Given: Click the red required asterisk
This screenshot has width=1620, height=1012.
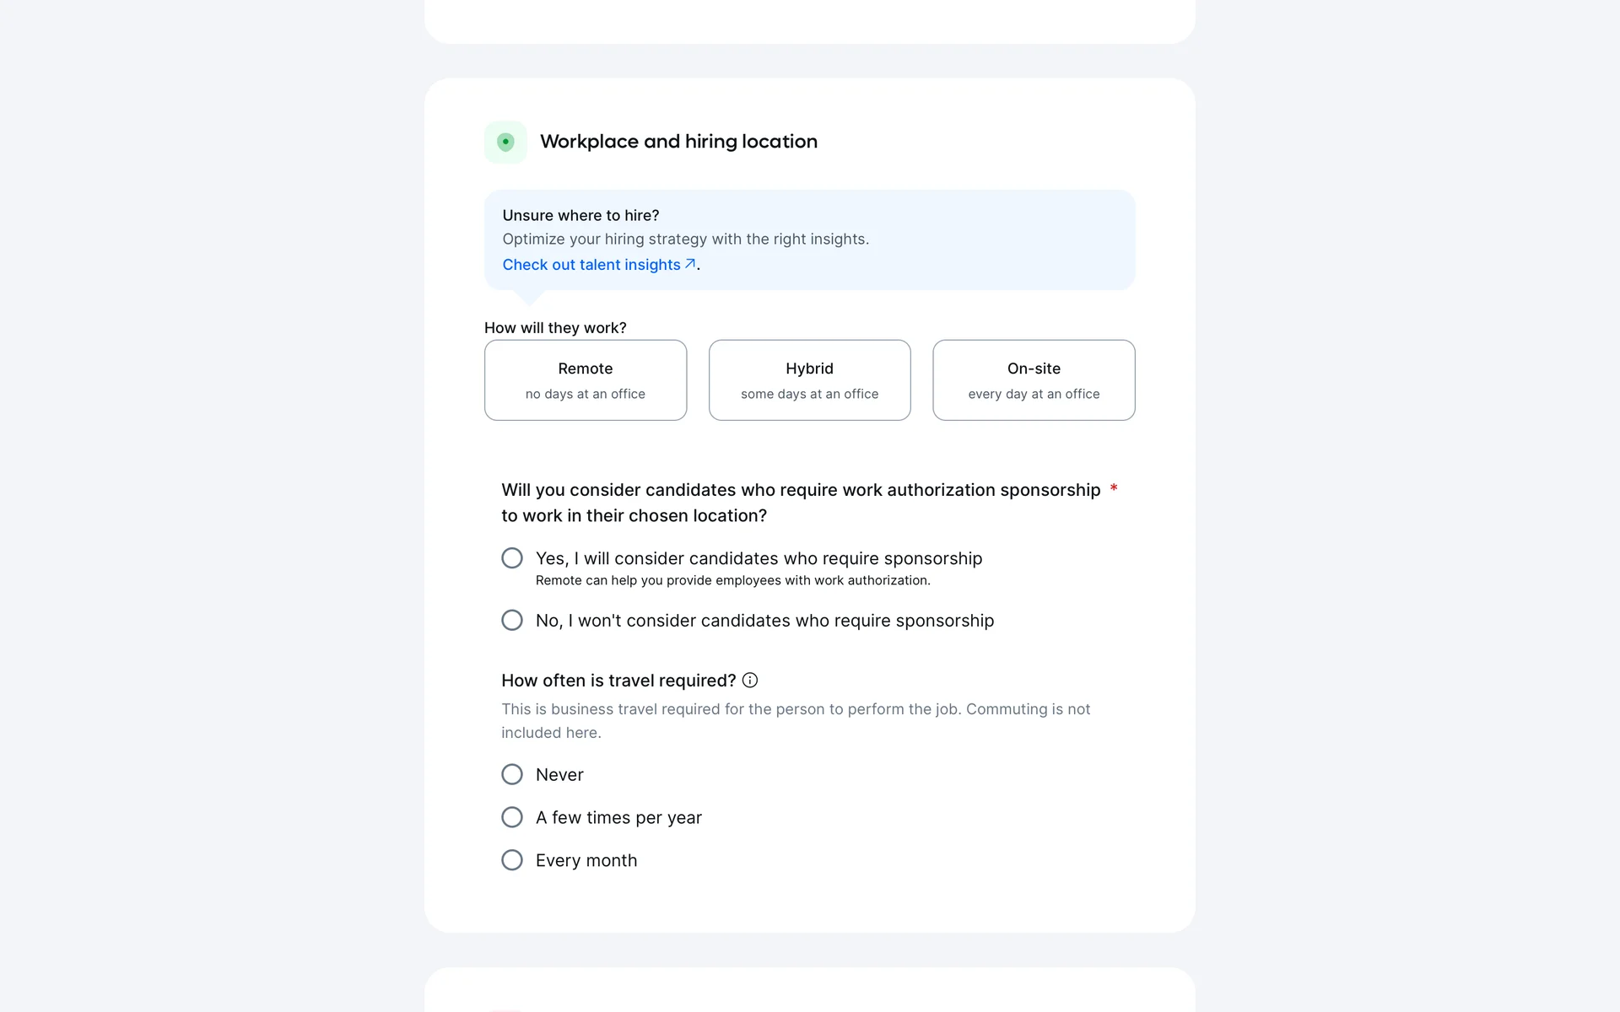Looking at the screenshot, I should (x=1114, y=488).
